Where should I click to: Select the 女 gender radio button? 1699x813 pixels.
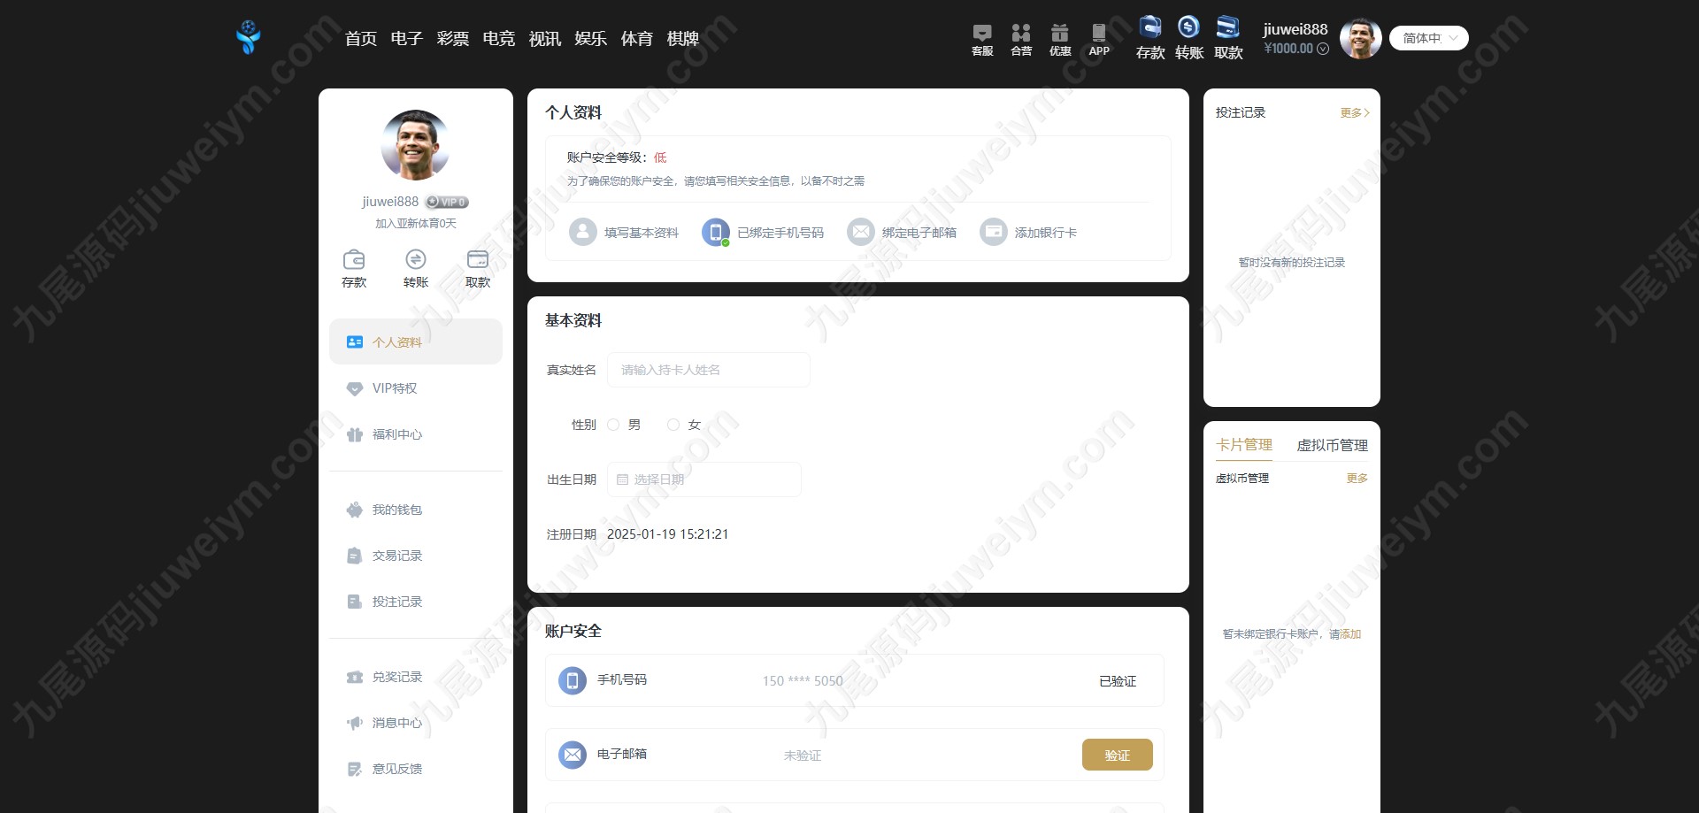tap(673, 425)
